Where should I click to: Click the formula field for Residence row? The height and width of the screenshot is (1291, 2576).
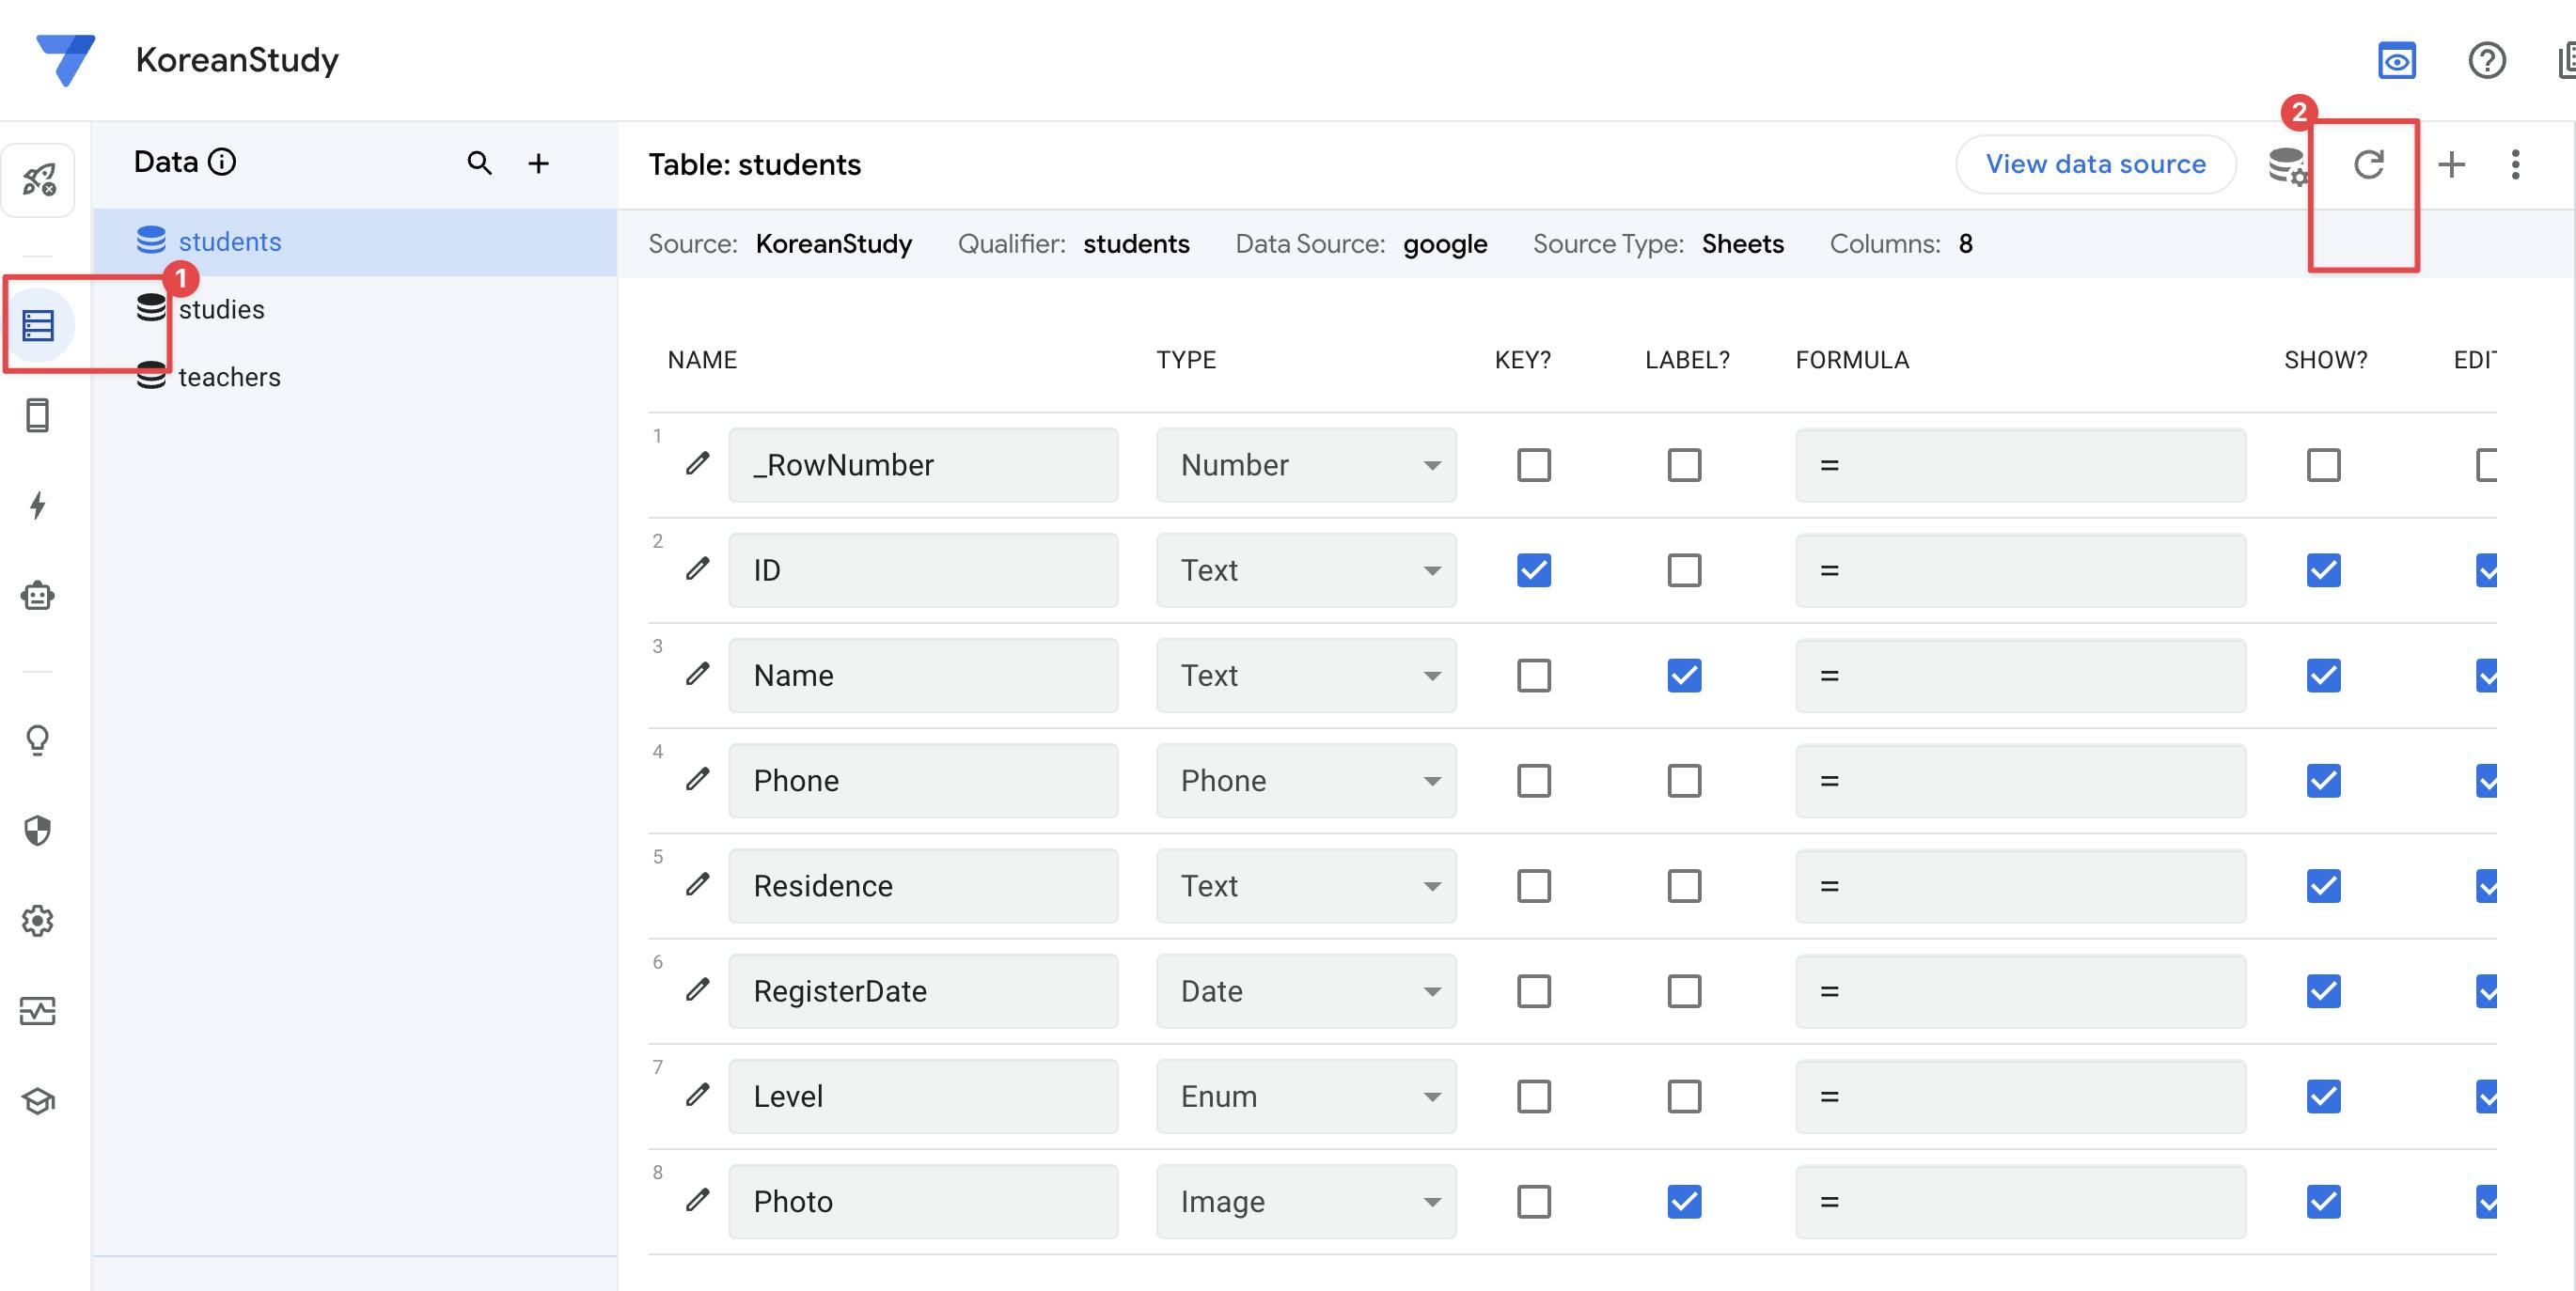(x=2020, y=886)
